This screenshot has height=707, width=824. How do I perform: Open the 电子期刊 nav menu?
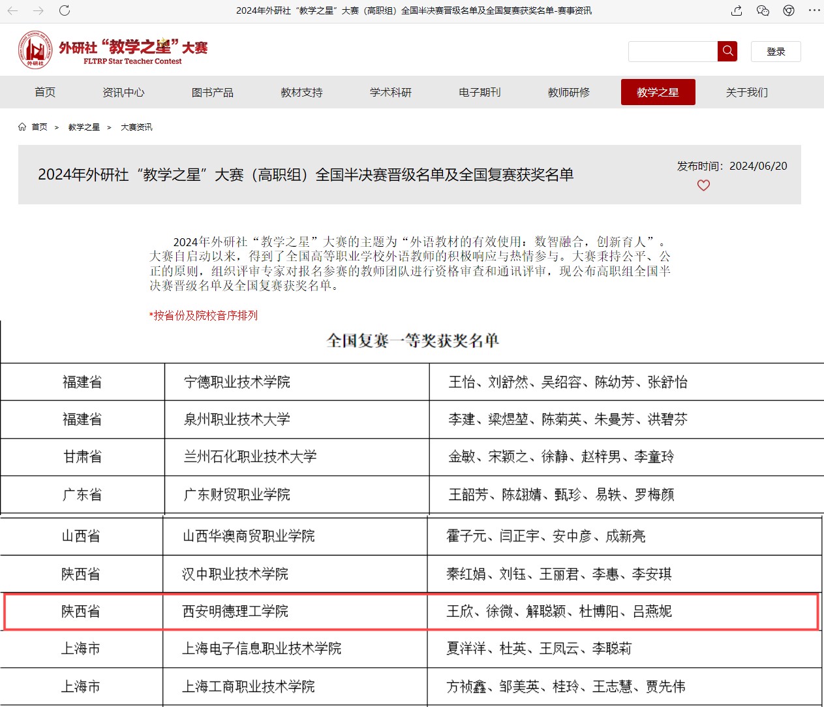point(480,92)
